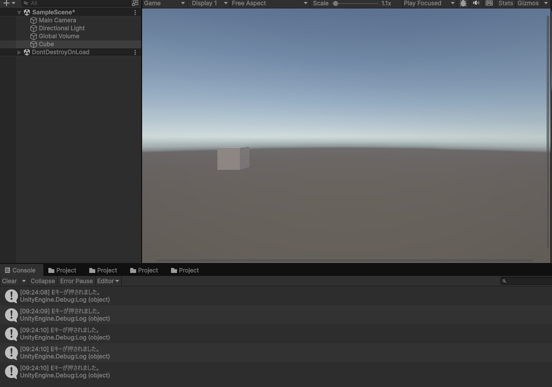Click info icon of 09:24:09 log entry

11,315
